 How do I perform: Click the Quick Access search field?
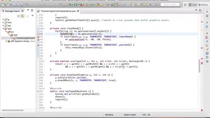tap(170, 5)
